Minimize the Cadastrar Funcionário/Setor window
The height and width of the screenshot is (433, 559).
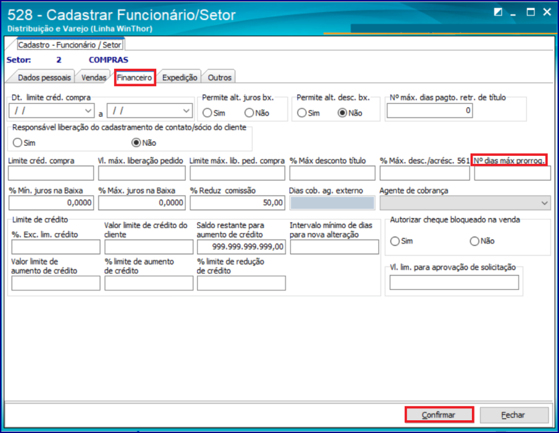pos(513,14)
